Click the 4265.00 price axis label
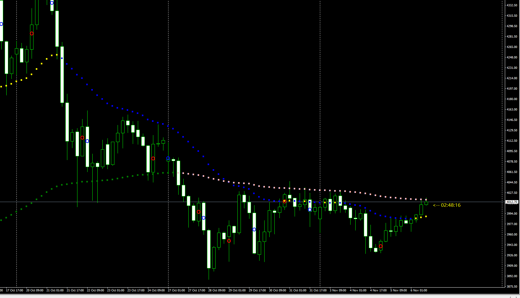520x298 pixels. [512, 47]
